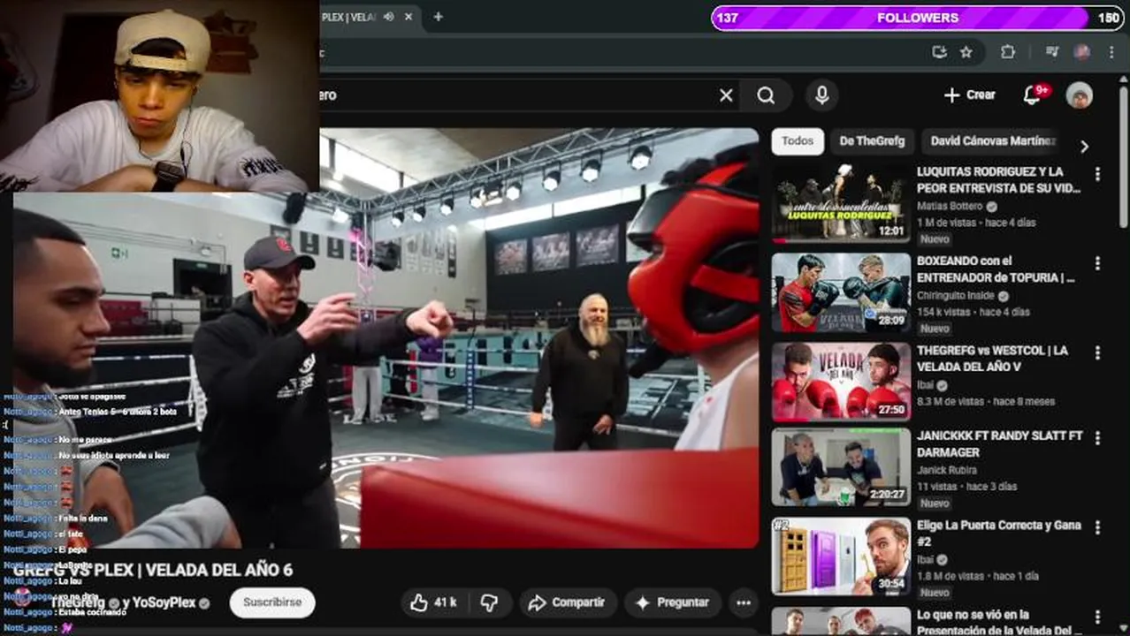Select the David Cánovas Martínez filter chip

(992, 141)
